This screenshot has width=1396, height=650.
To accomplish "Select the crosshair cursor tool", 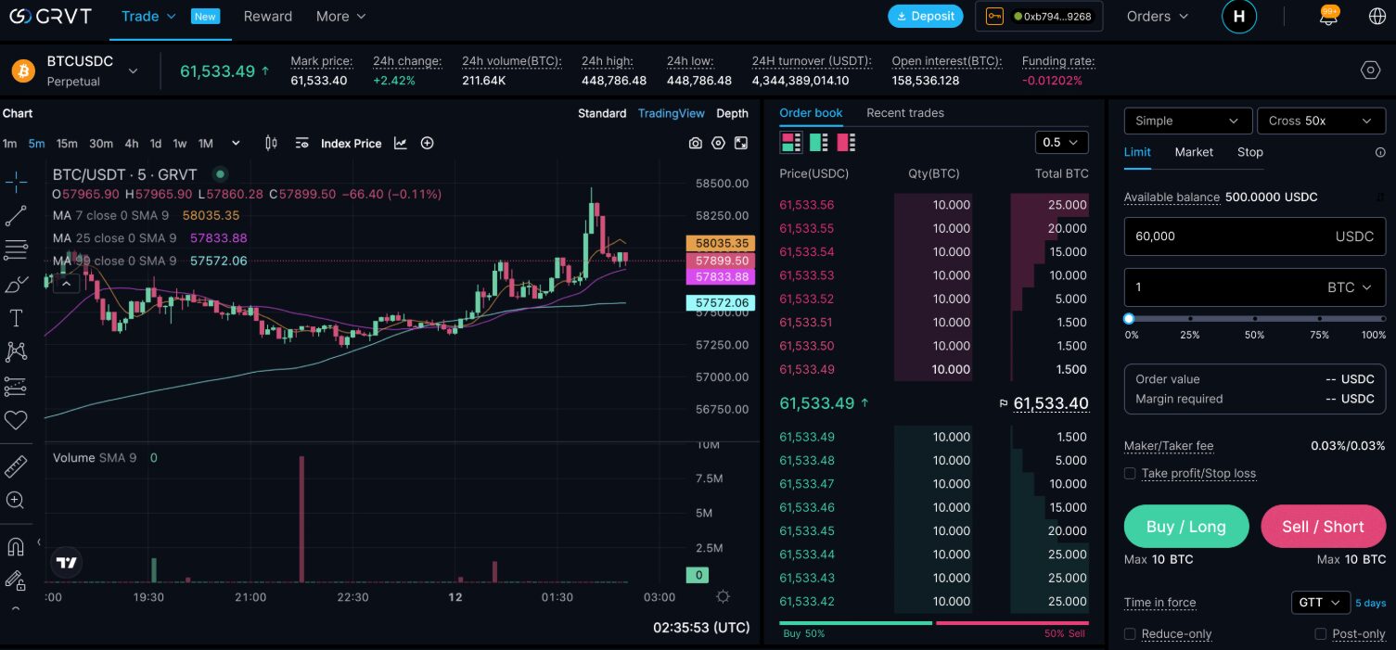I will (16, 181).
